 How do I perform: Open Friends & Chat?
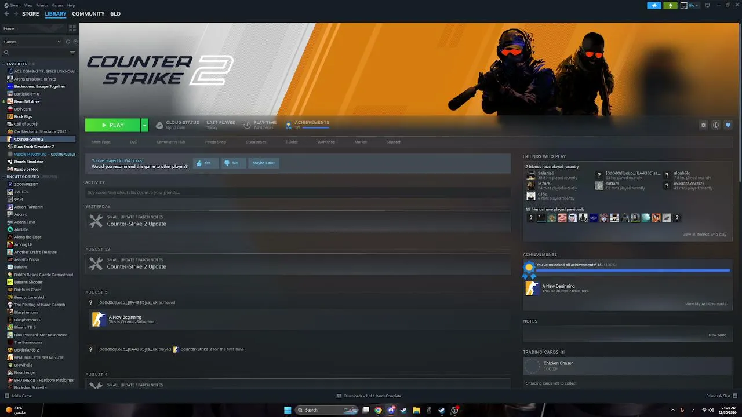tap(721, 396)
